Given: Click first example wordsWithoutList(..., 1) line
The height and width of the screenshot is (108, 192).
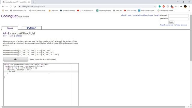Looking at the screenshot, I should 27,51.
